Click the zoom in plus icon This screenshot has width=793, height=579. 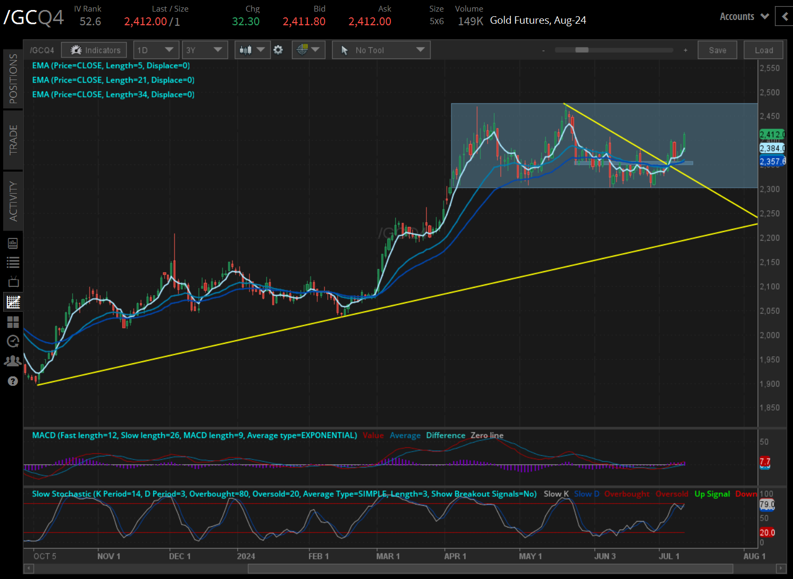[685, 50]
